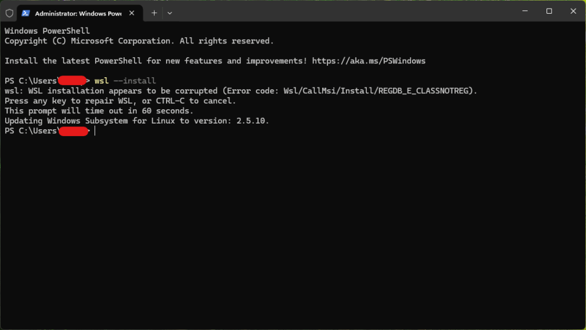Click the version number 2.5.10
The height and width of the screenshot is (330, 586).
pos(251,121)
